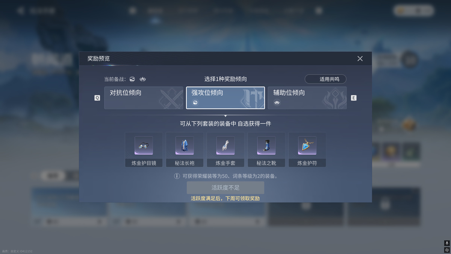Image resolution: width=451 pixels, height=254 pixels.
Task: Click the info icon beside reward description
Action: (177, 176)
